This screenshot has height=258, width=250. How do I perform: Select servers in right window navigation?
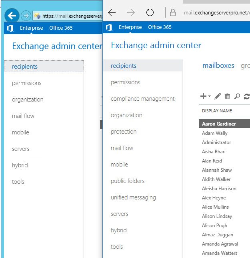(x=120, y=214)
